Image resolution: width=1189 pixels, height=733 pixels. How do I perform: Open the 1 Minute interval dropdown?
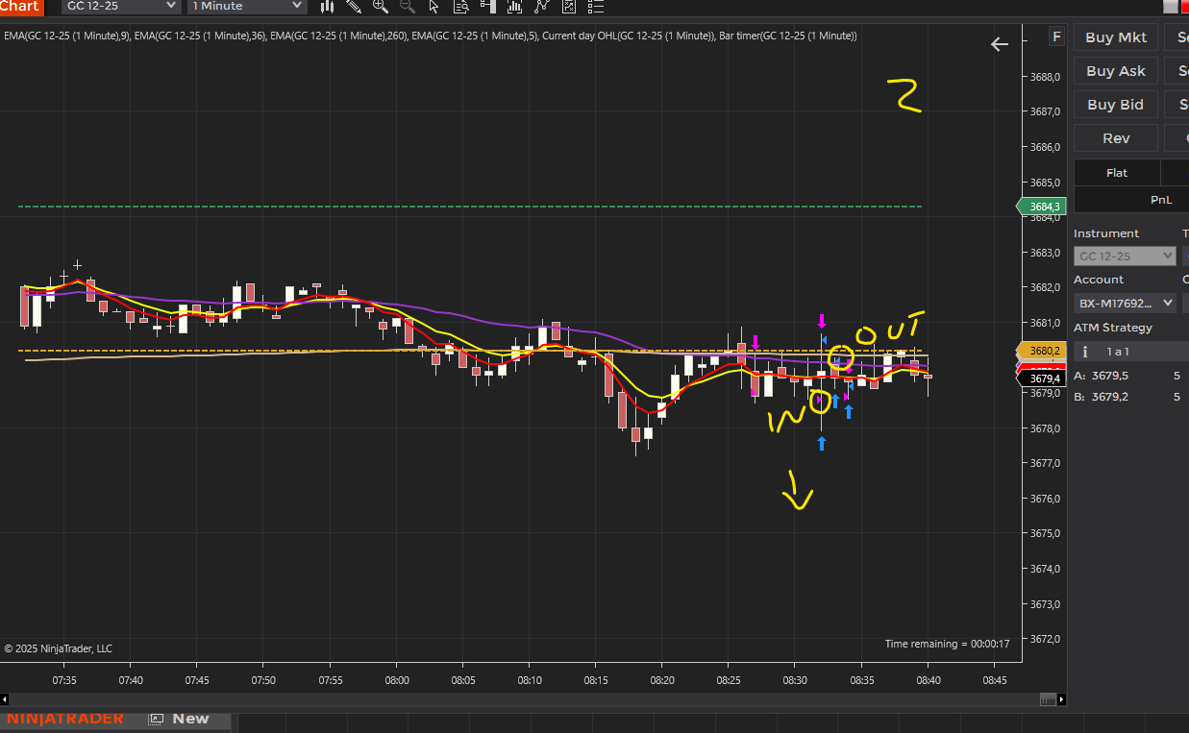[247, 6]
